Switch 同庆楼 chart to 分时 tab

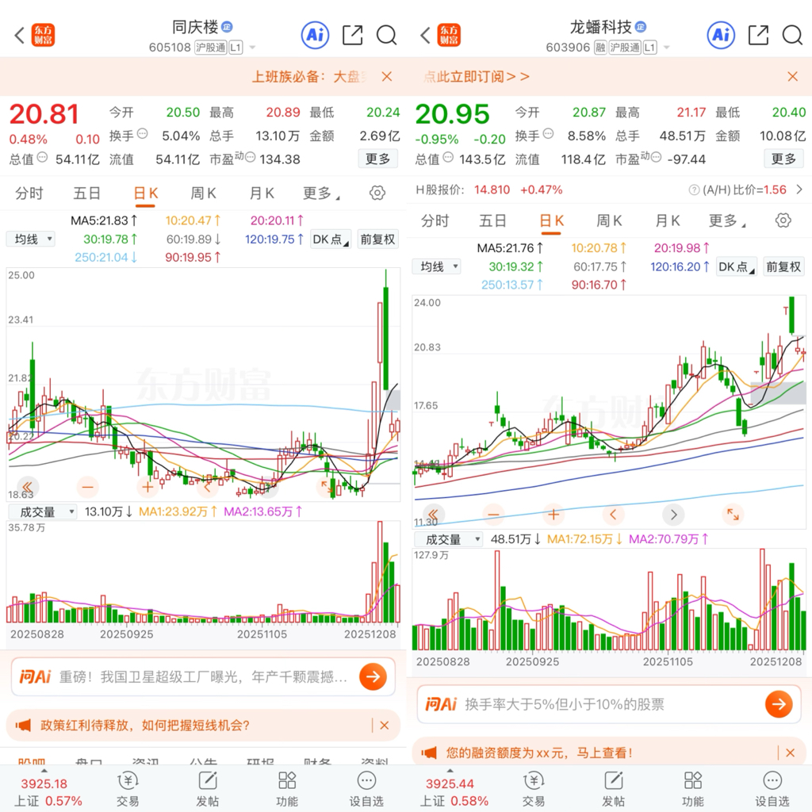click(29, 193)
